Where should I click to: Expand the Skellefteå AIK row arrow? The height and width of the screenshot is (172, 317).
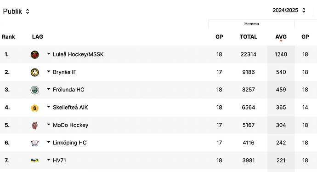(49, 107)
